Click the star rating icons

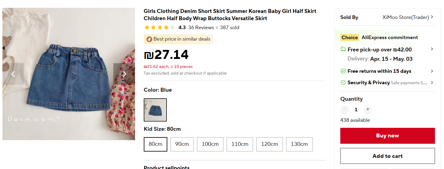(159, 28)
